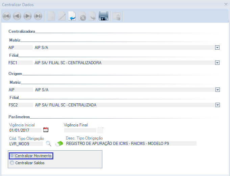Open Centralizadora Matriz dropdown arrow

pyautogui.click(x=217, y=48)
